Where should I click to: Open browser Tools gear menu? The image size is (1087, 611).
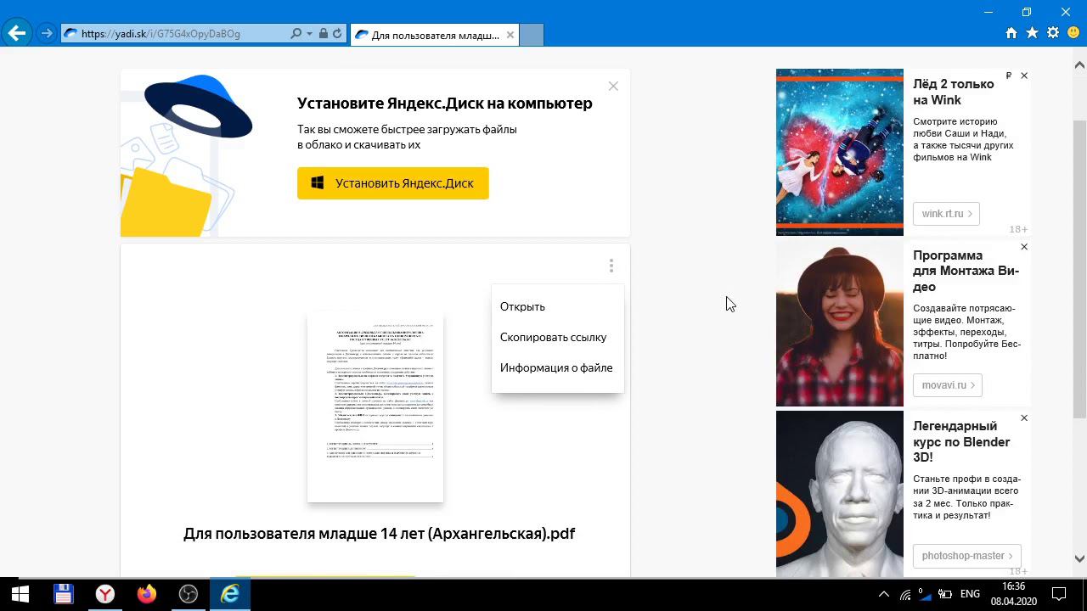(x=1053, y=33)
